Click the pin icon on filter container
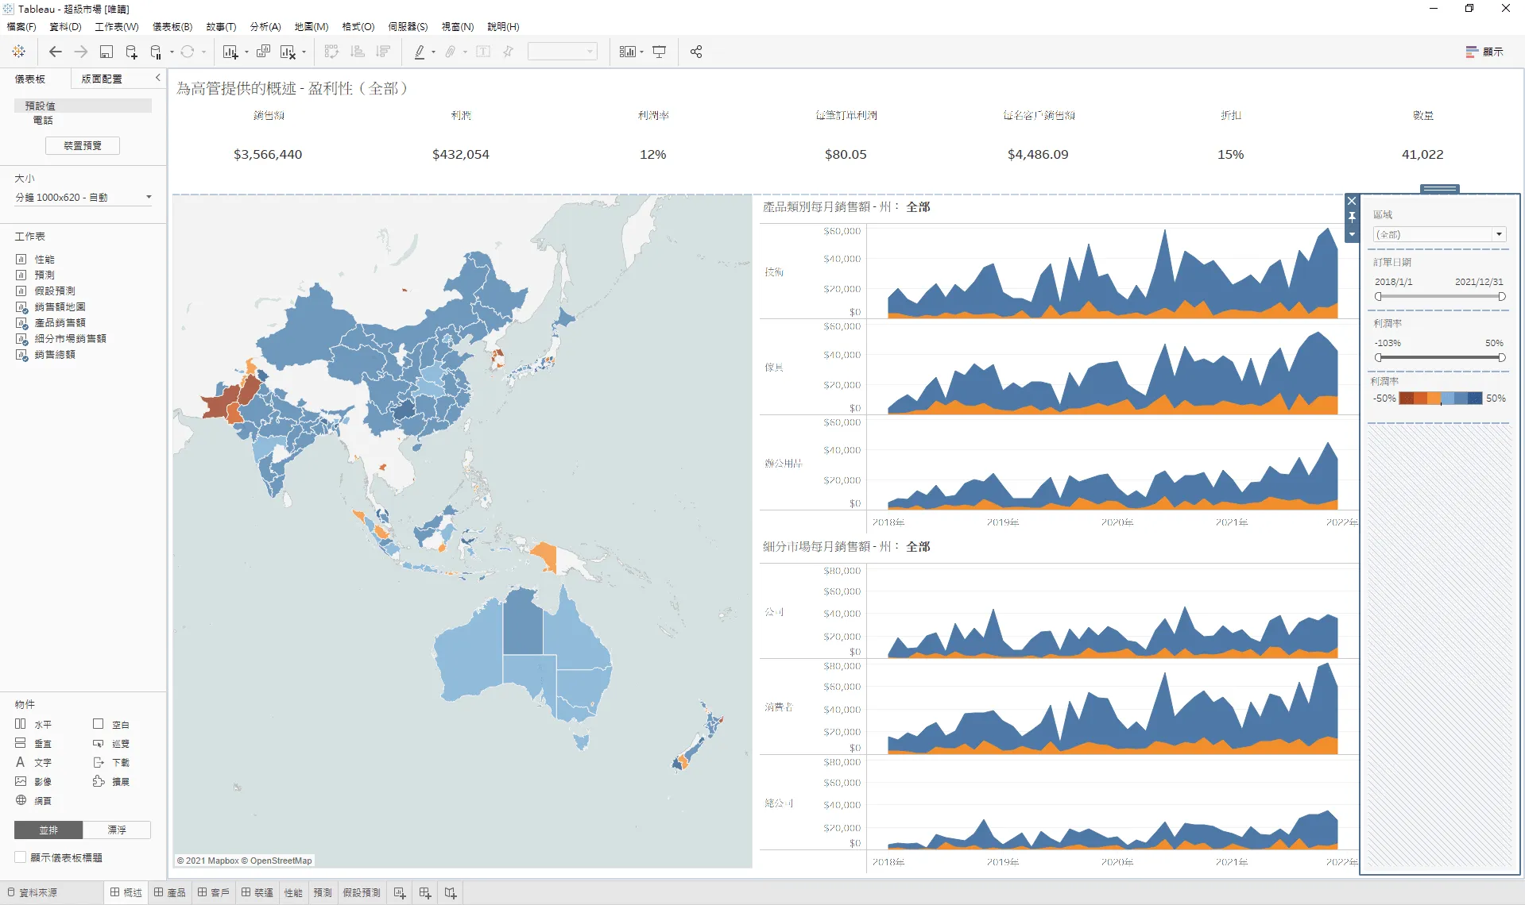The height and width of the screenshot is (905, 1525). pos(1352,218)
